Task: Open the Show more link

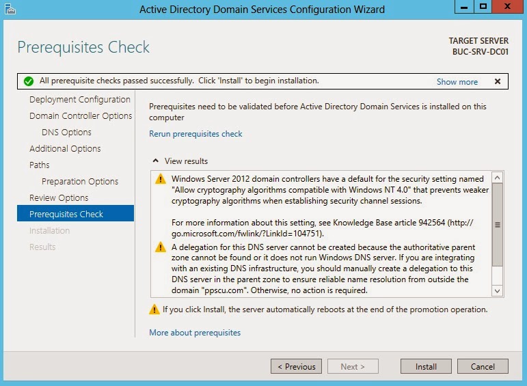Action: click(x=457, y=81)
